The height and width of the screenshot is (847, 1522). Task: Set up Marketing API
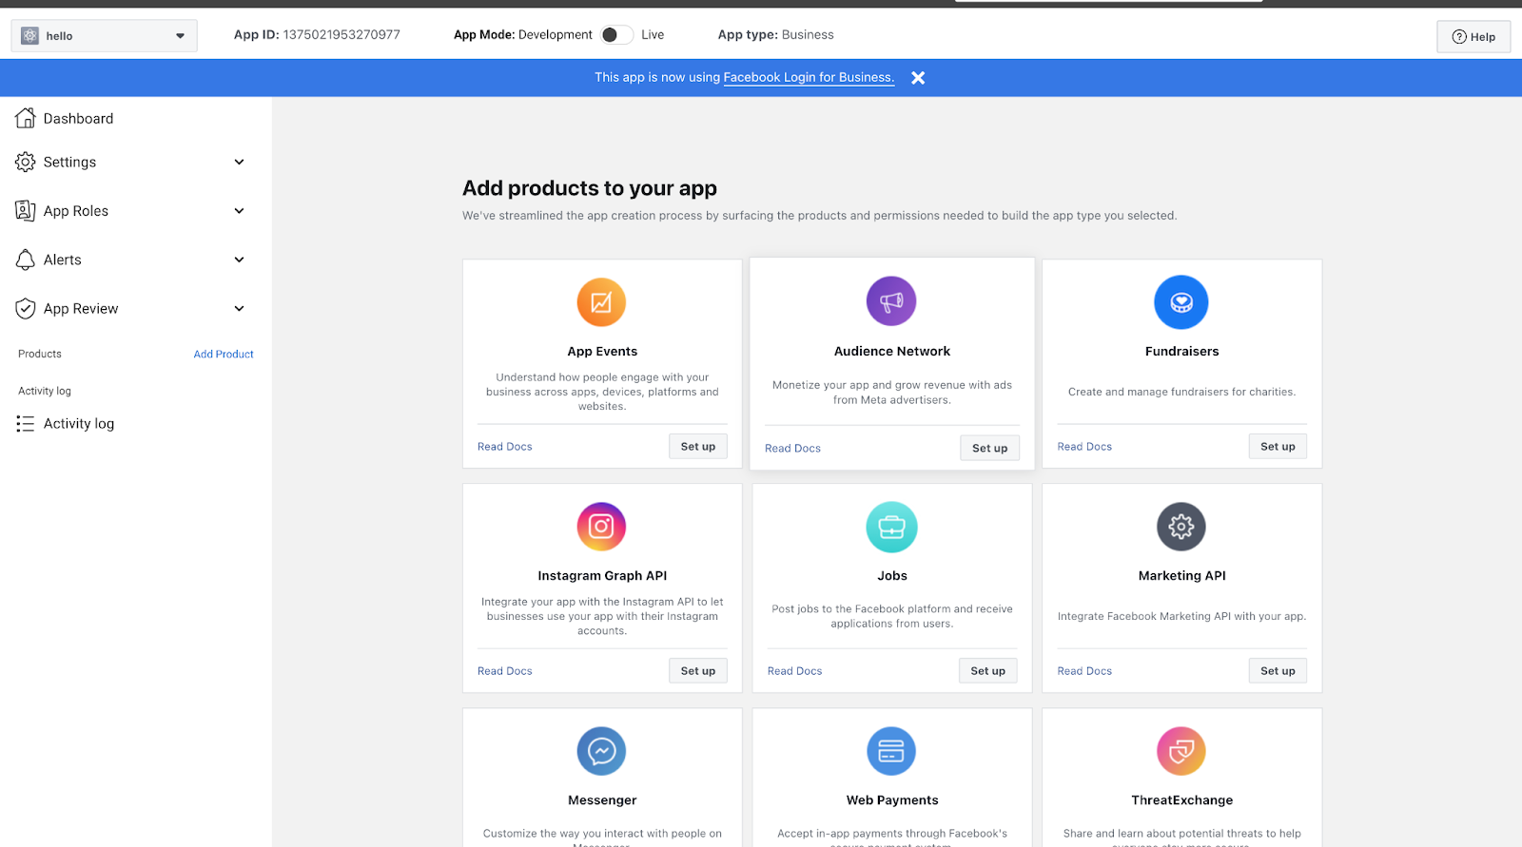point(1278,671)
